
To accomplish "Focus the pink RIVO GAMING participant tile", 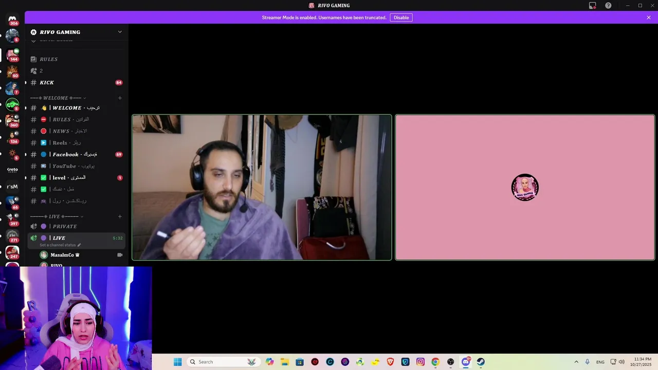I will point(525,188).
